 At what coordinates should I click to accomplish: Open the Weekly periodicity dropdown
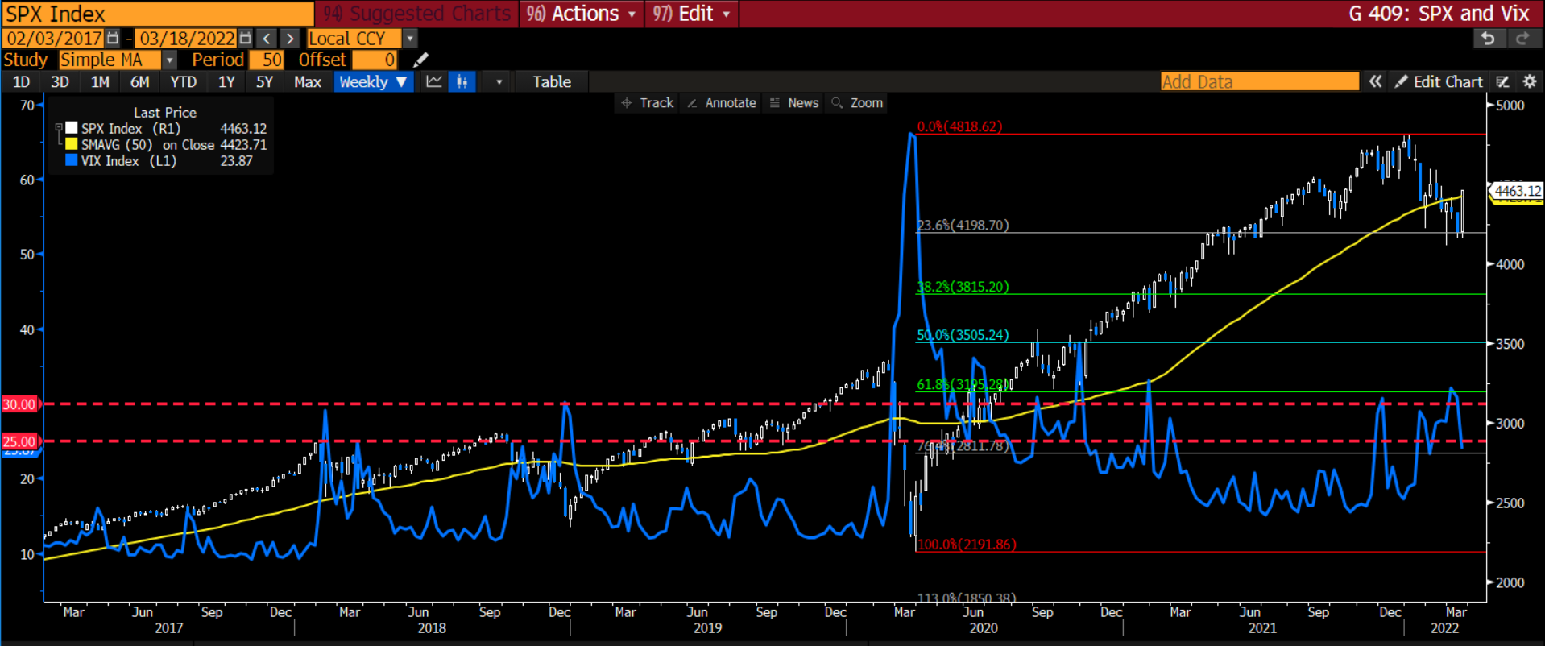click(375, 81)
